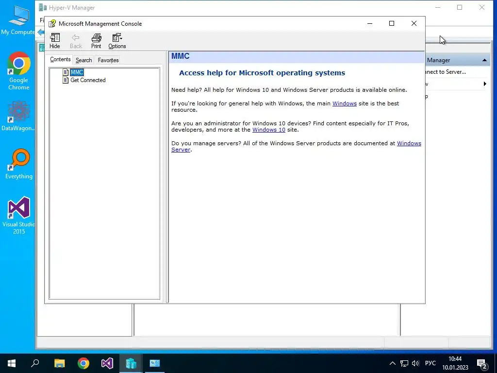Follow the Windows Server documentation link
Viewport: 497px width, 373px height.
pyautogui.click(x=409, y=143)
